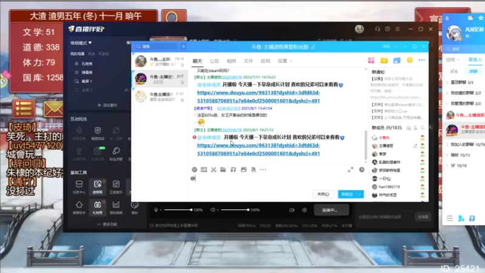Open 礼物秀 tool in basic tools

98,207
